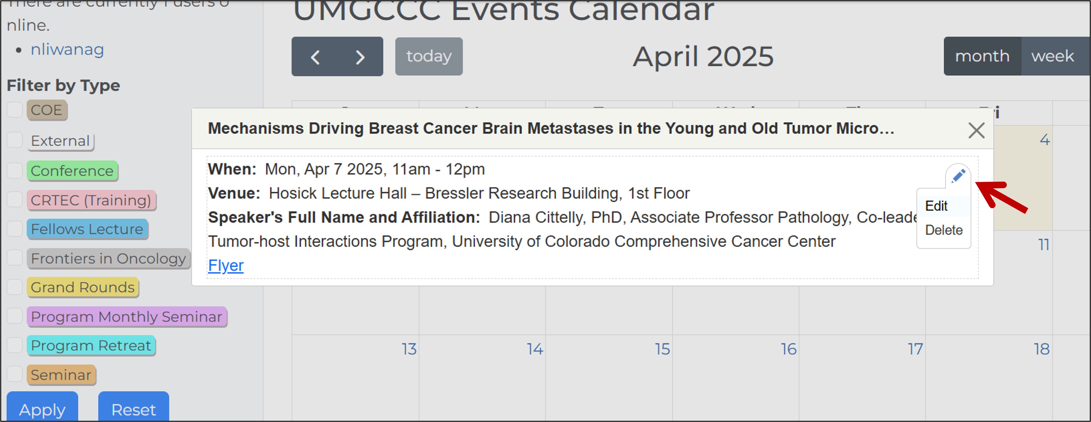Toggle the Seminar filter checkbox
The width and height of the screenshot is (1091, 422).
click(15, 374)
